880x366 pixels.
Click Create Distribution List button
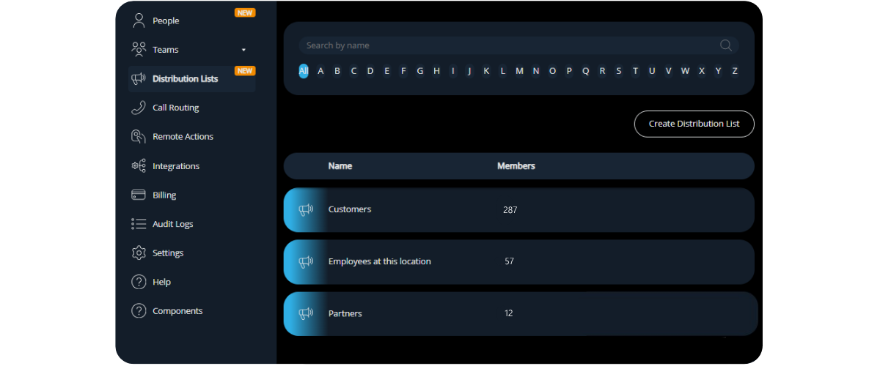694,124
